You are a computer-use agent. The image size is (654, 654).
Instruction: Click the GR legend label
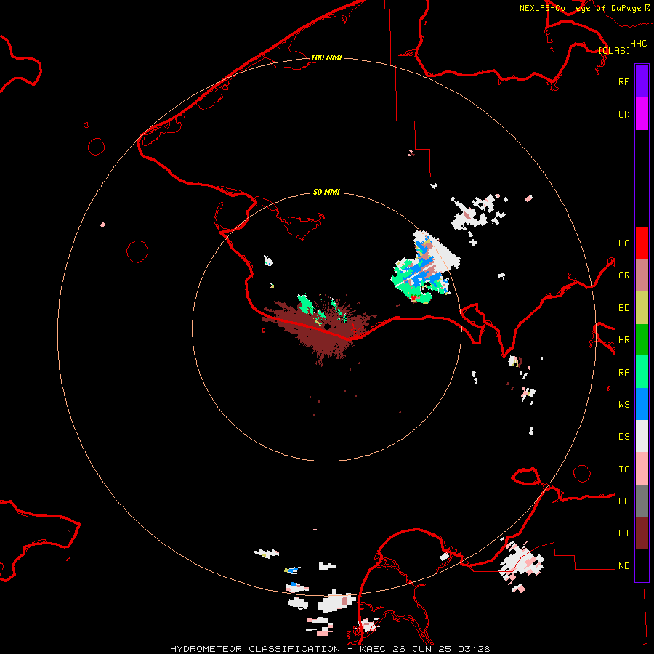click(623, 275)
